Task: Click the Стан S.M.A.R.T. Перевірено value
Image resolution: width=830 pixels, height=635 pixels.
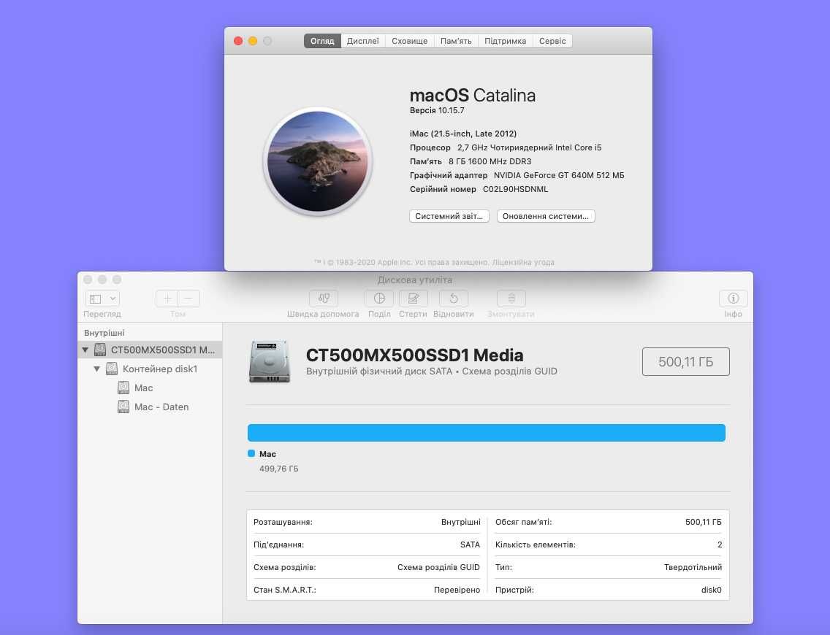Action: 457,590
